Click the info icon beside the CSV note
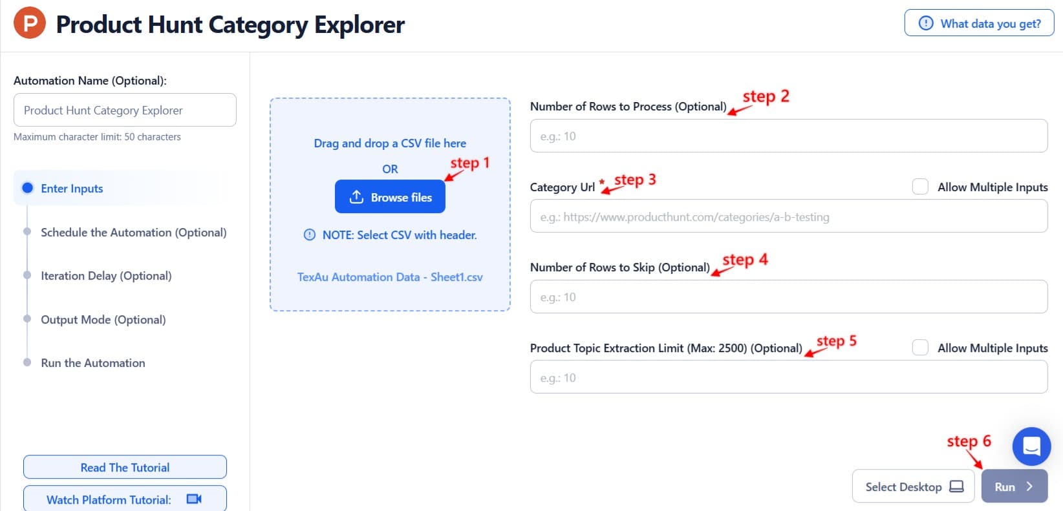Viewport: 1063px width, 511px height. [x=310, y=235]
